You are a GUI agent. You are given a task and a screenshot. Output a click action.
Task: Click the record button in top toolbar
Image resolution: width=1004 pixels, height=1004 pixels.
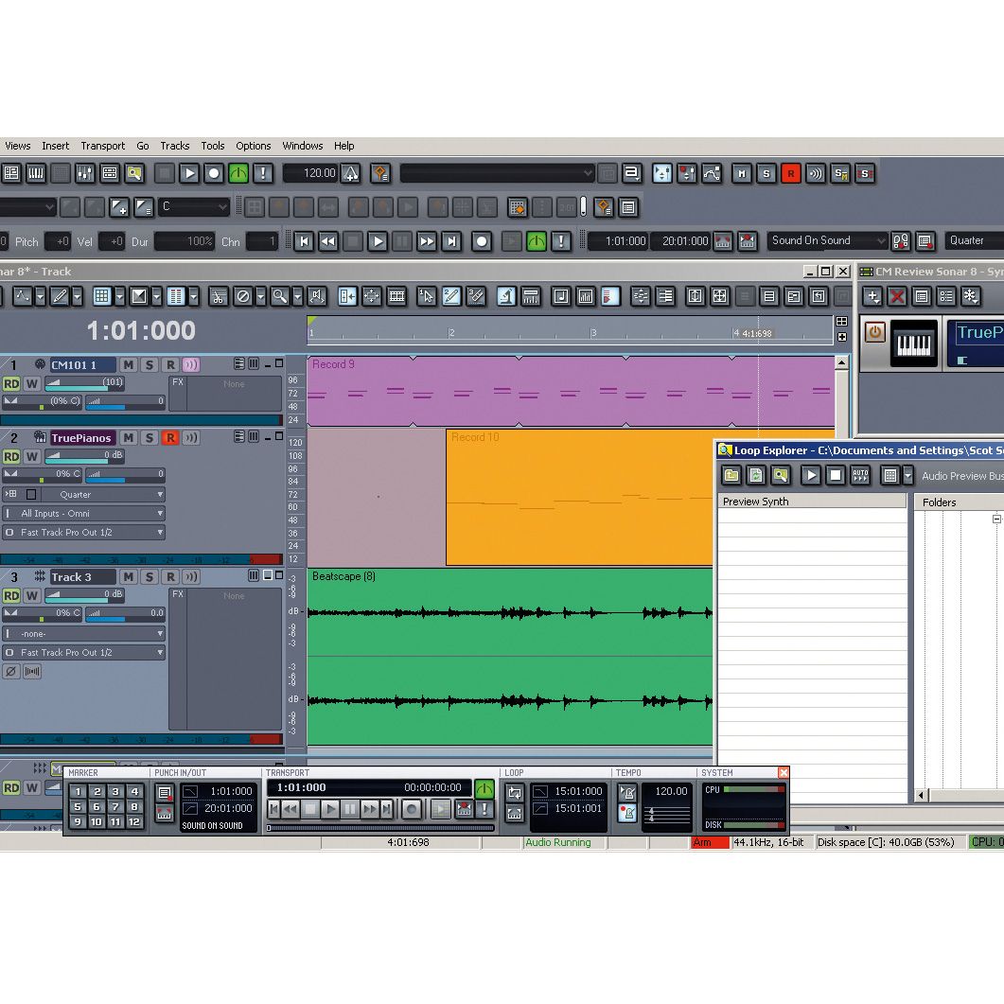point(214,173)
